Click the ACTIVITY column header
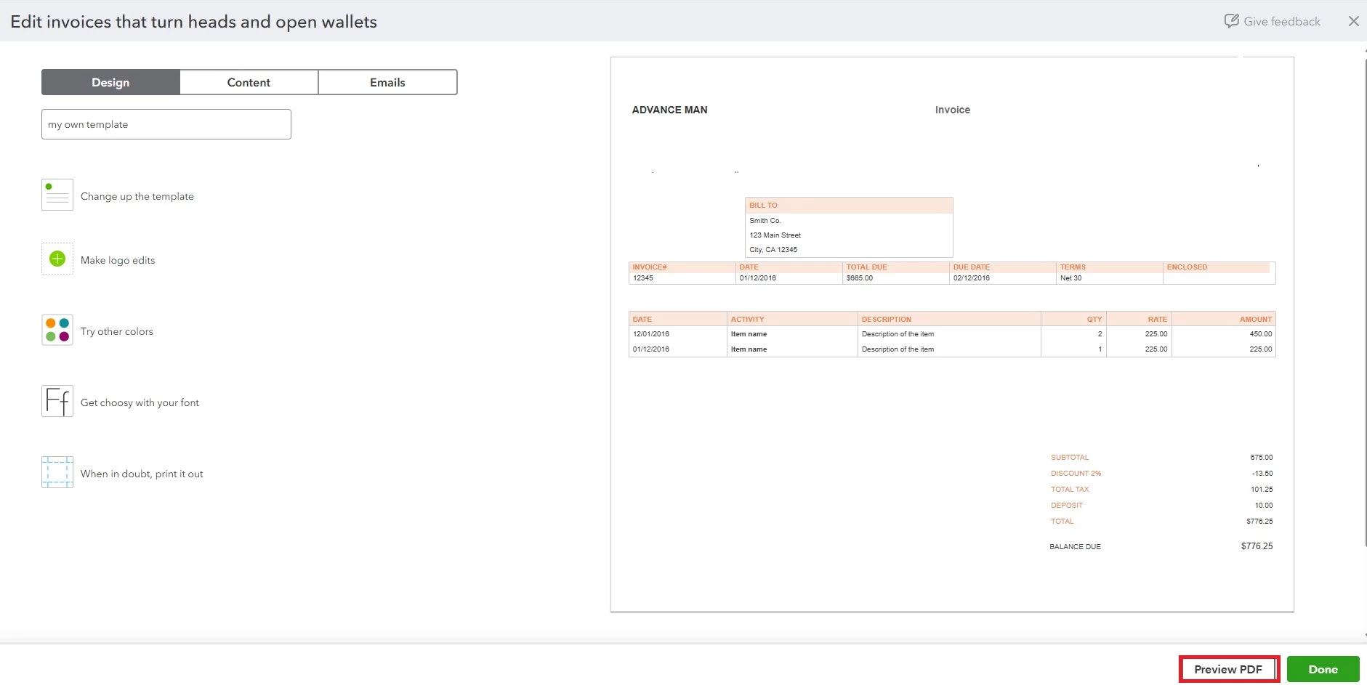Screen dimensions: 1367x685 coord(747,320)
